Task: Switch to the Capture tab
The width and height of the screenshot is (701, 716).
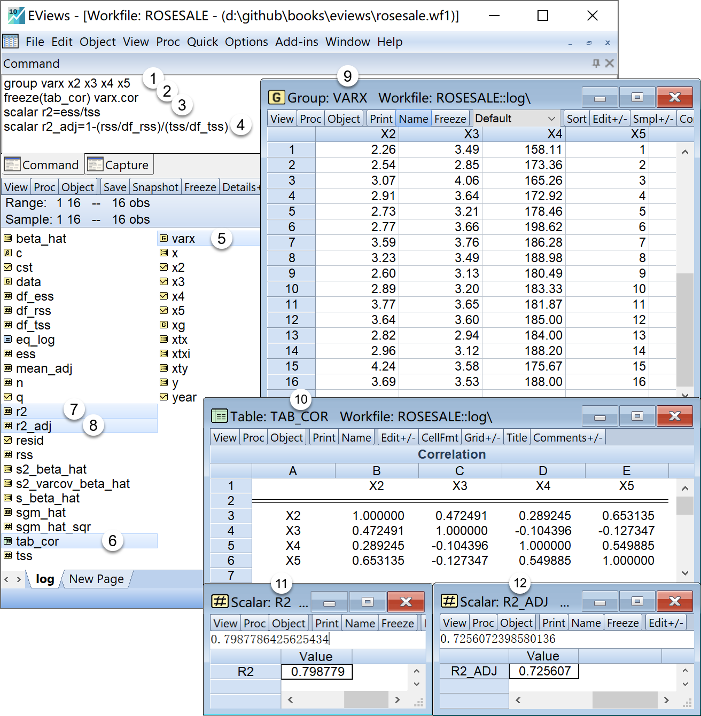Action: pos(119,165)
